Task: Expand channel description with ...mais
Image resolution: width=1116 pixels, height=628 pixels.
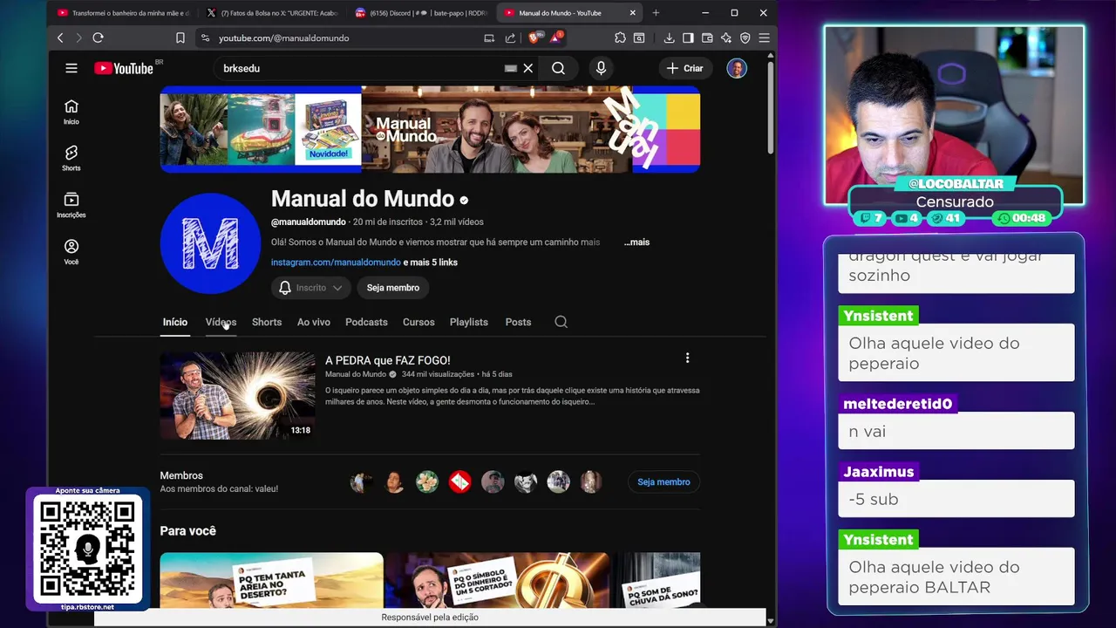Action: click(x=636, y=242)
